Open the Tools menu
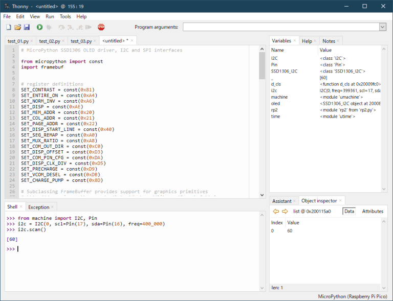The width and height of the screenshot is (393, 301). (x=65, y=16)
